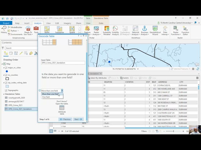Open the Environments settings
Viewport: 201px width, 150px height.
click(15, 34)
